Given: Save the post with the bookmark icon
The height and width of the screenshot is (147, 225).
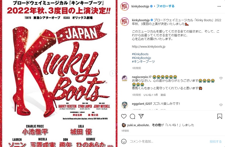Looking at the screenshot, I should [220, 116].
